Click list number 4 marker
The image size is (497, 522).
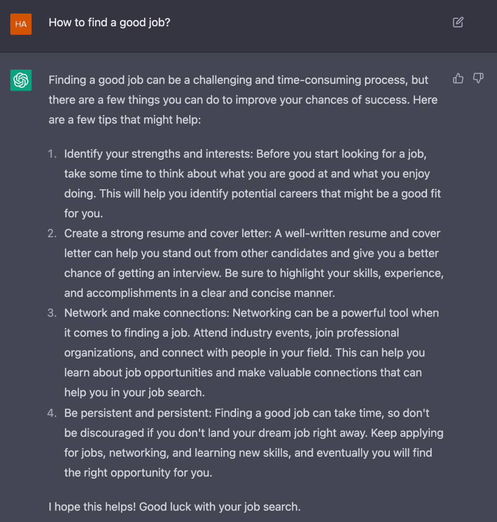[x=52, y=413]
